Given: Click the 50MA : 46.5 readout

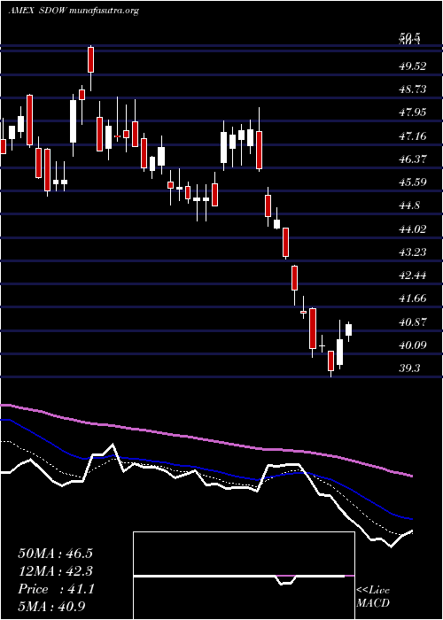Looking at the screenshot, I should pyautogui.click(x=58, y=554).
